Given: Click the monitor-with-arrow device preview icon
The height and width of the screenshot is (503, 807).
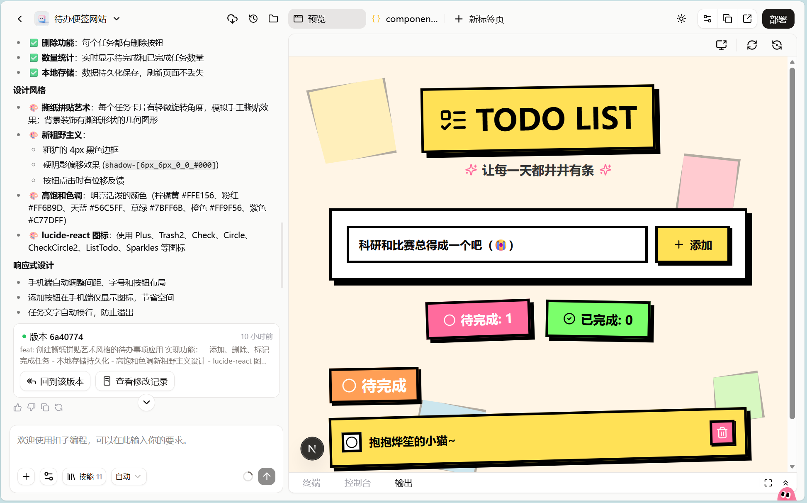Looking at the screenshot, I should 722,45.
